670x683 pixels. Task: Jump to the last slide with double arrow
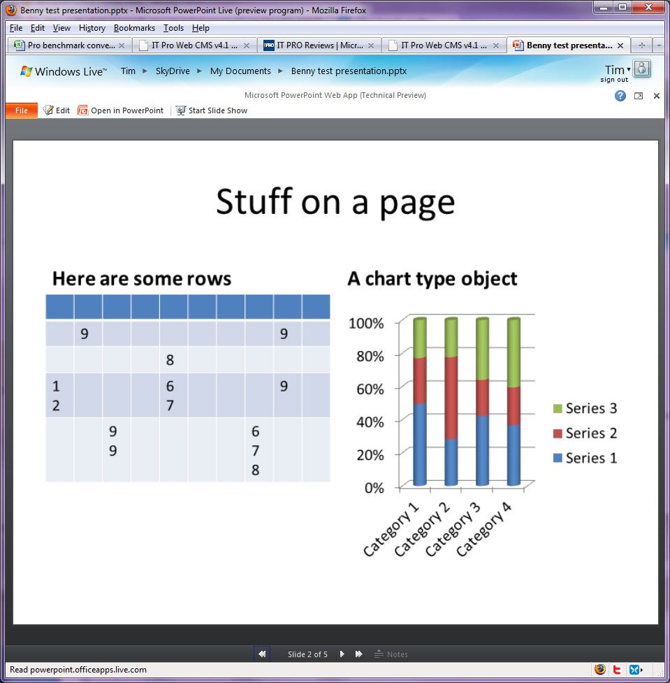coord(358,654)
